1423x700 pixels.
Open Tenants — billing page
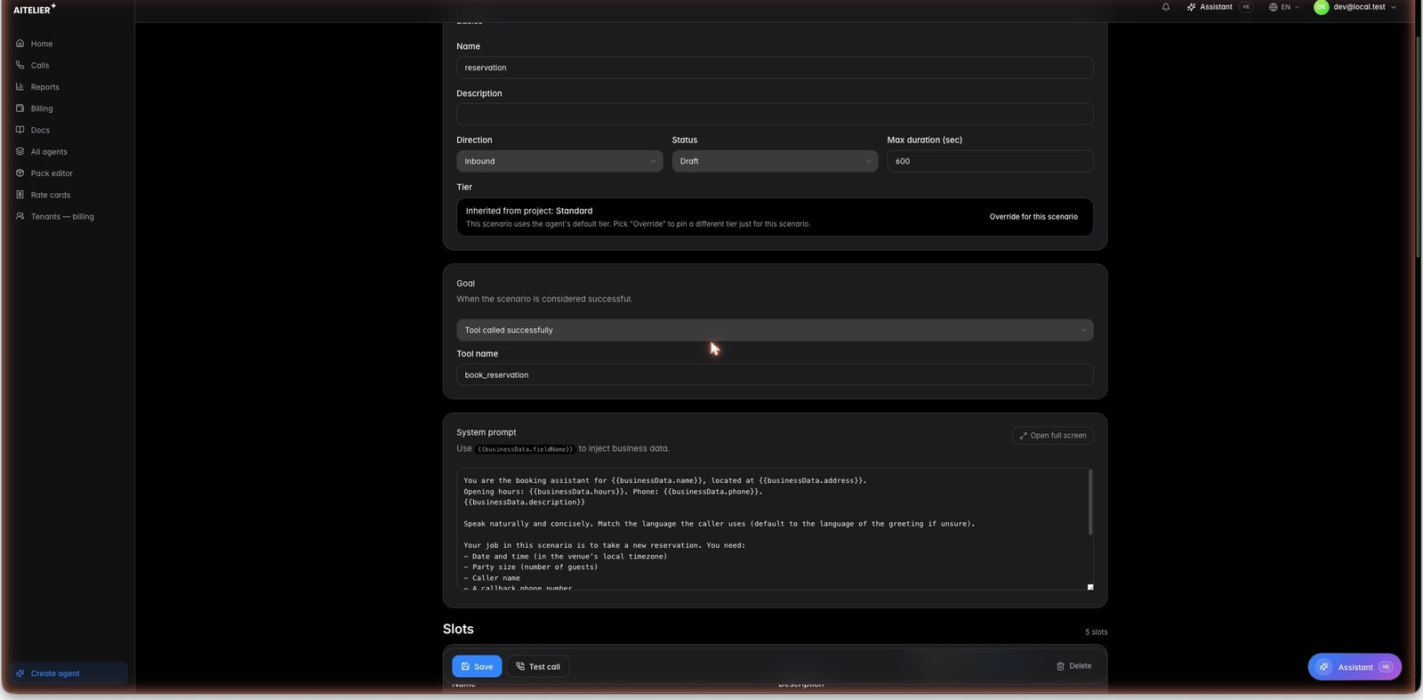[x=62, y=217]
